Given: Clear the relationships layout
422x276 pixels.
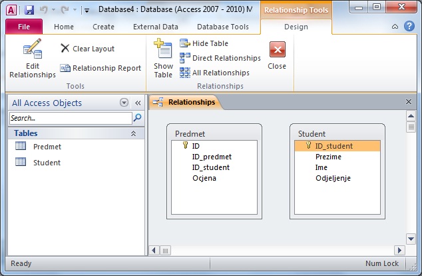Looking at the screenshot, I should coord(87,49).
